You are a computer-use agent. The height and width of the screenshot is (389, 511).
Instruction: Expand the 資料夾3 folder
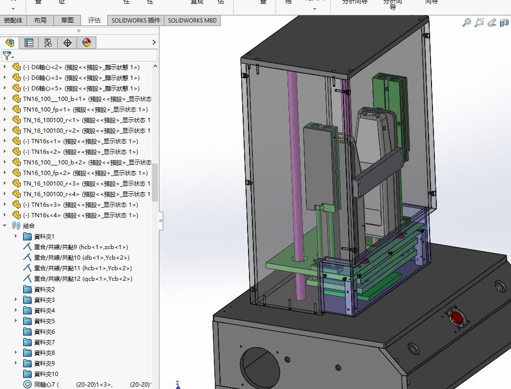click(15, 300)
